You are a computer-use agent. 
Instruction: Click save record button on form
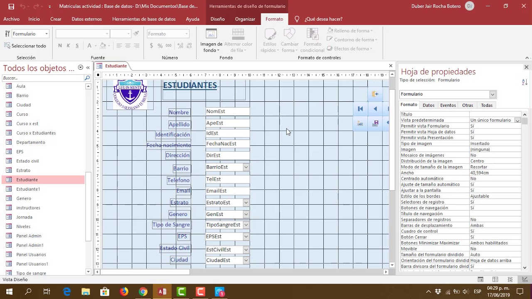(375, 123)
